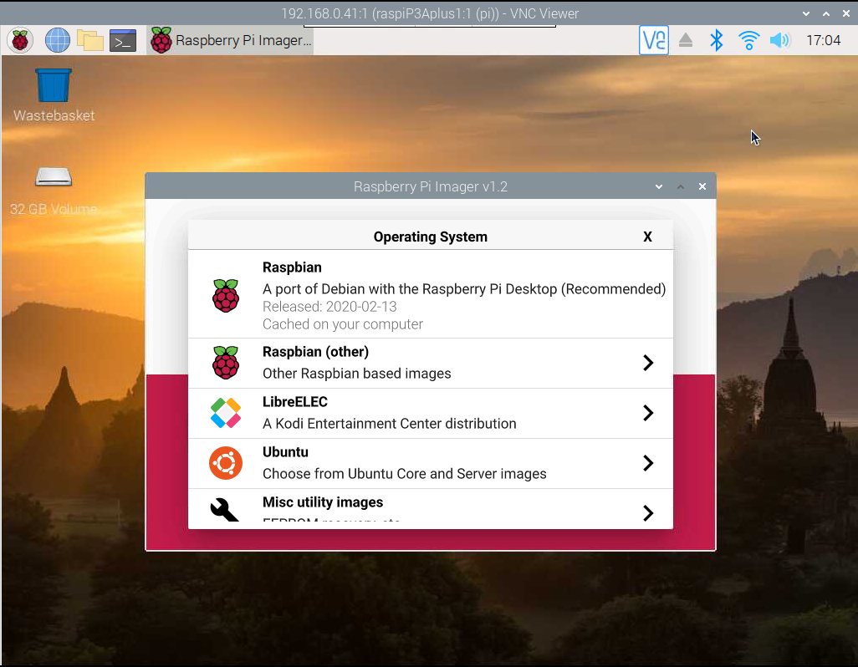Expand LibreELEC submenu chevron
This screenshot has height=667, width=858.
(648, 413)
